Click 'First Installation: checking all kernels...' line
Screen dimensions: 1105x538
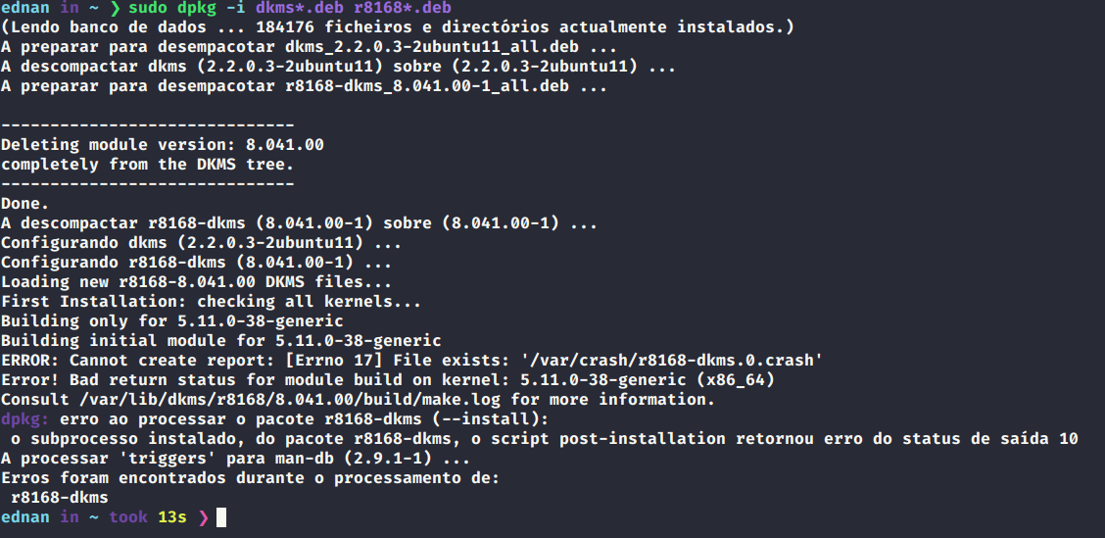212,302
